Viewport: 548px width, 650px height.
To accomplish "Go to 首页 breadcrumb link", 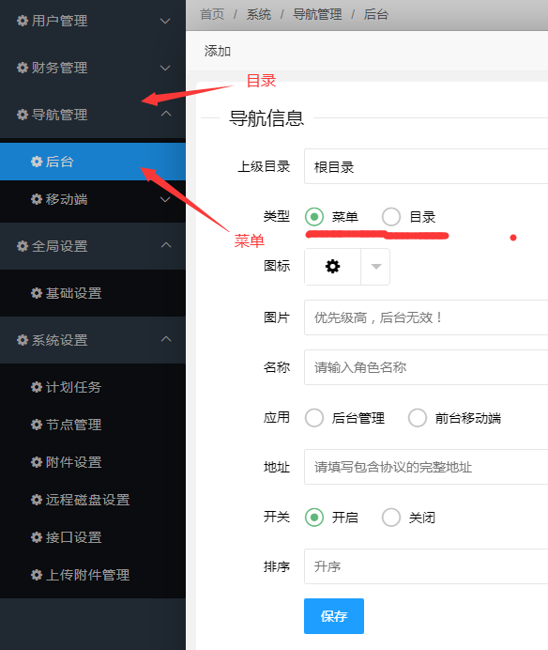I will click(212, 14).
